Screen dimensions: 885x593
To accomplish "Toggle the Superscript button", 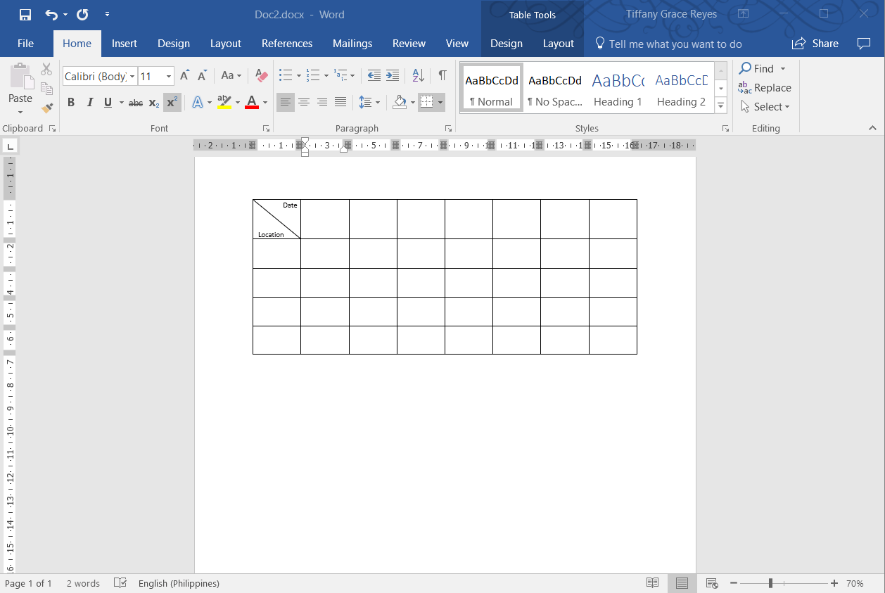I will [172, 103].
